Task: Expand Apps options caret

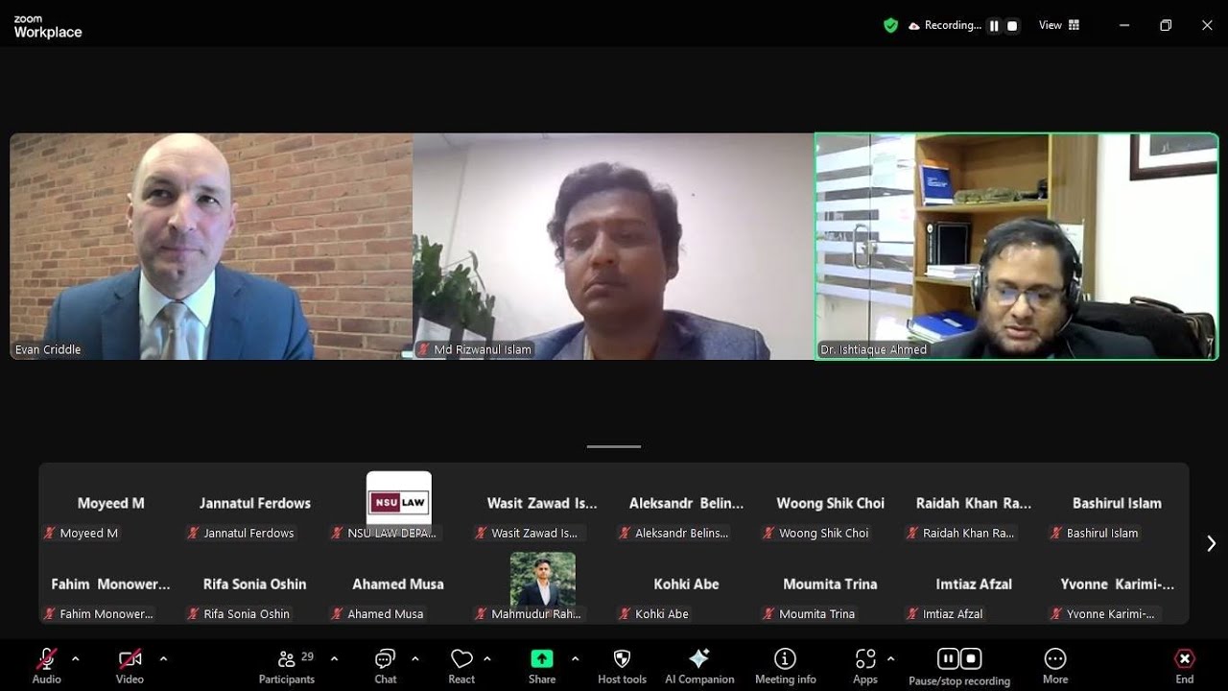Action: point(890,658)
